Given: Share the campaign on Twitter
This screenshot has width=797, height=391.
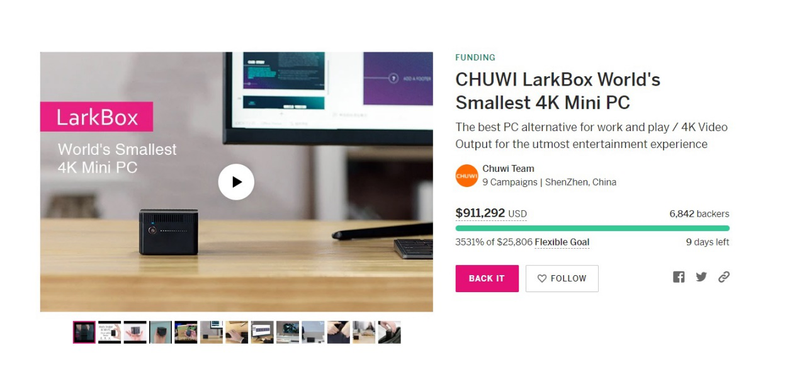Looking at the screenshot, I should click(701, 277).
